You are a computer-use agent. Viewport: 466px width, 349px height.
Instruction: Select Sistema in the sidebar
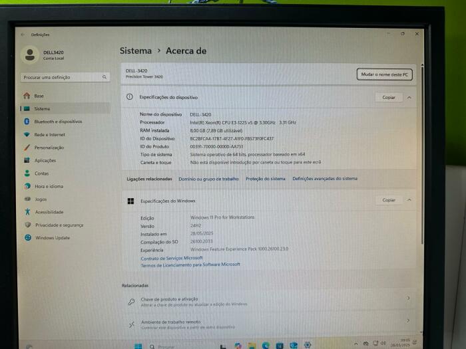click(x=65, y=108)
